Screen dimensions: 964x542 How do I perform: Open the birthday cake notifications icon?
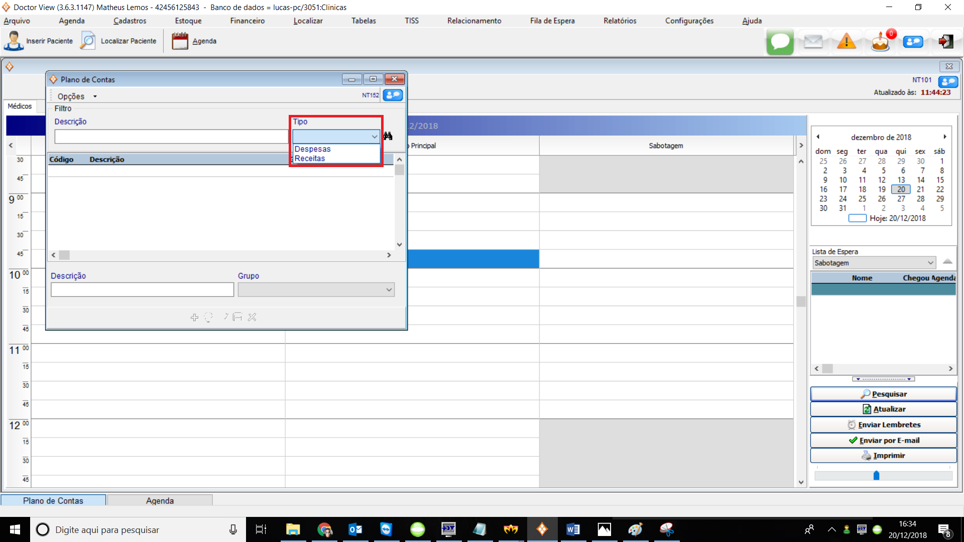click(880, 42)
